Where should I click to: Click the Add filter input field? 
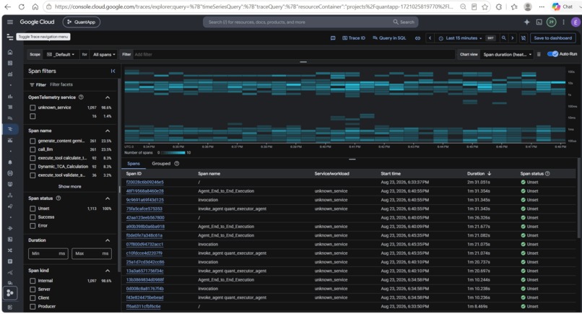pyautogui.click(x=293, y=54)
